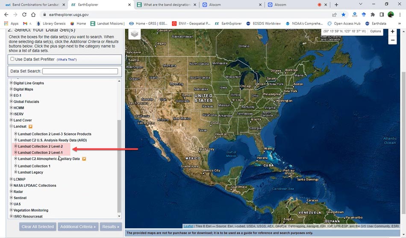The height and width of the screenshot is (238, 406).
Task: Open the tab search dropdown arrow
Action: tap(360, 4)
